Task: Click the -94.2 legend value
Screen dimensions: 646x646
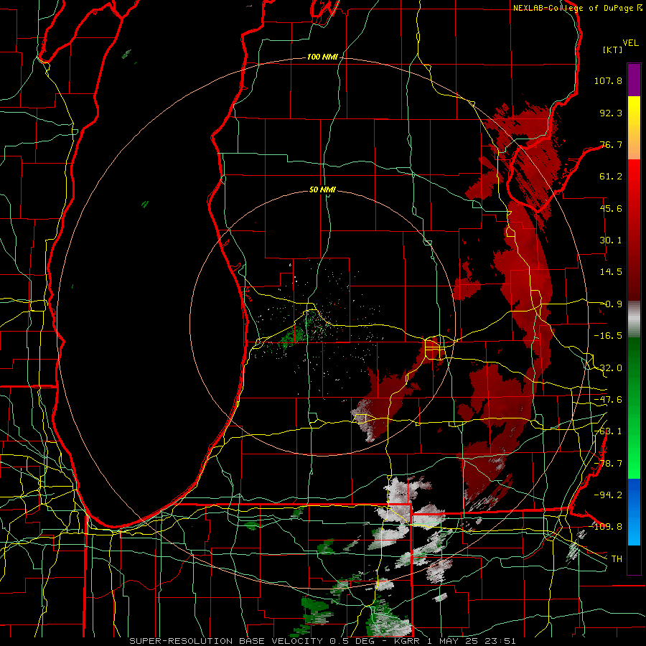Action: (608, 495)
